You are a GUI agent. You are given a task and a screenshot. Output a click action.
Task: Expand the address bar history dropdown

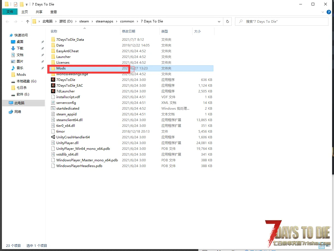[x=219, y=22]
